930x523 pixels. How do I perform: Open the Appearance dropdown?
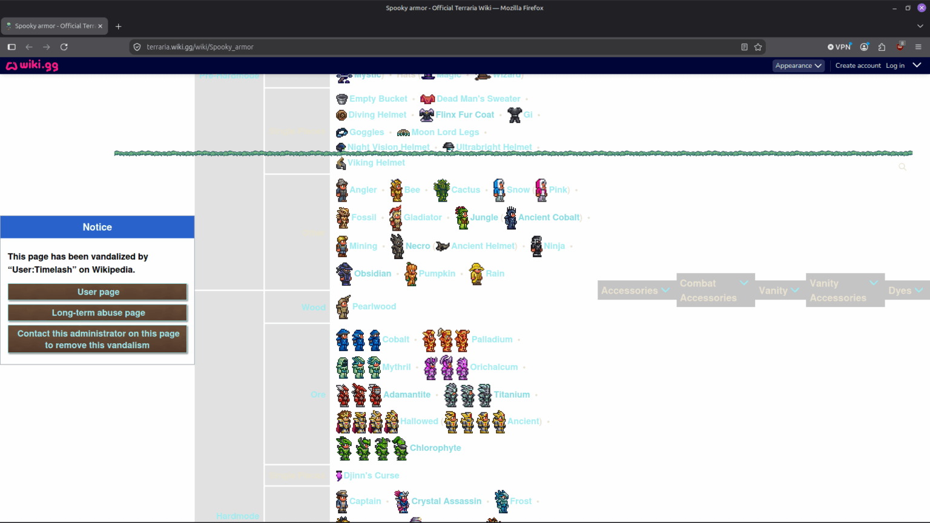[x=799, y=65]
